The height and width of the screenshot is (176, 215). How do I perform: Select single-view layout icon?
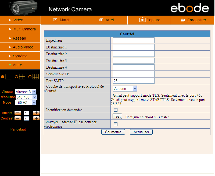click(8, 77)
